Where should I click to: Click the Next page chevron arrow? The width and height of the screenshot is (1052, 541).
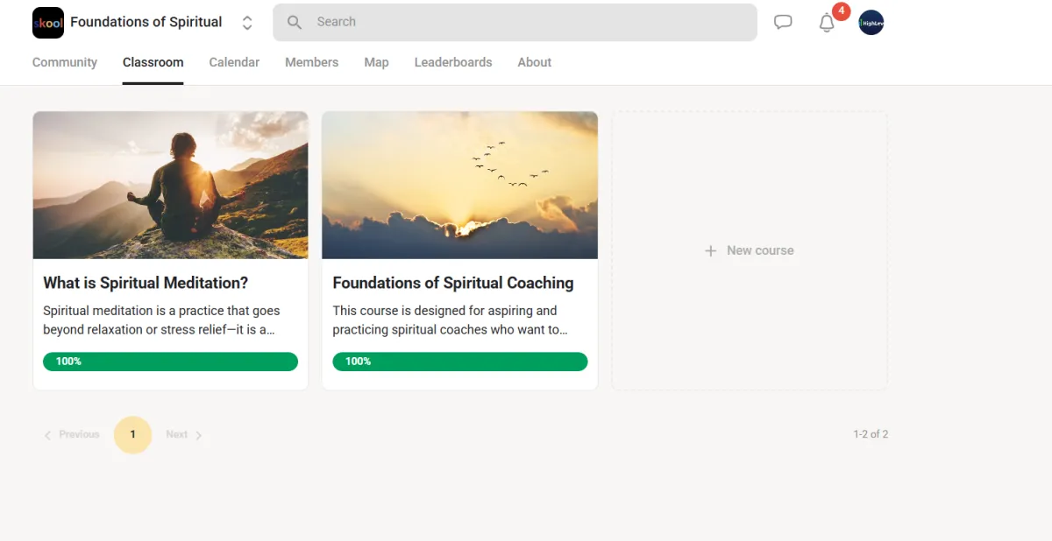[199, 435]
